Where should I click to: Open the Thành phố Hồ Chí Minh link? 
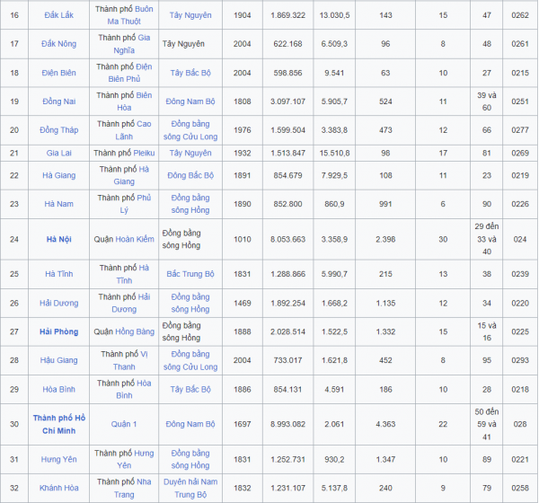pyautogui.click(x=58, y=424)
